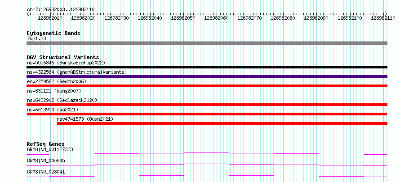The width and height of the screenshot is (400, 182).
Task: Open variant label nsv4741573 (Quan2021)
Action: coord(85,119)
